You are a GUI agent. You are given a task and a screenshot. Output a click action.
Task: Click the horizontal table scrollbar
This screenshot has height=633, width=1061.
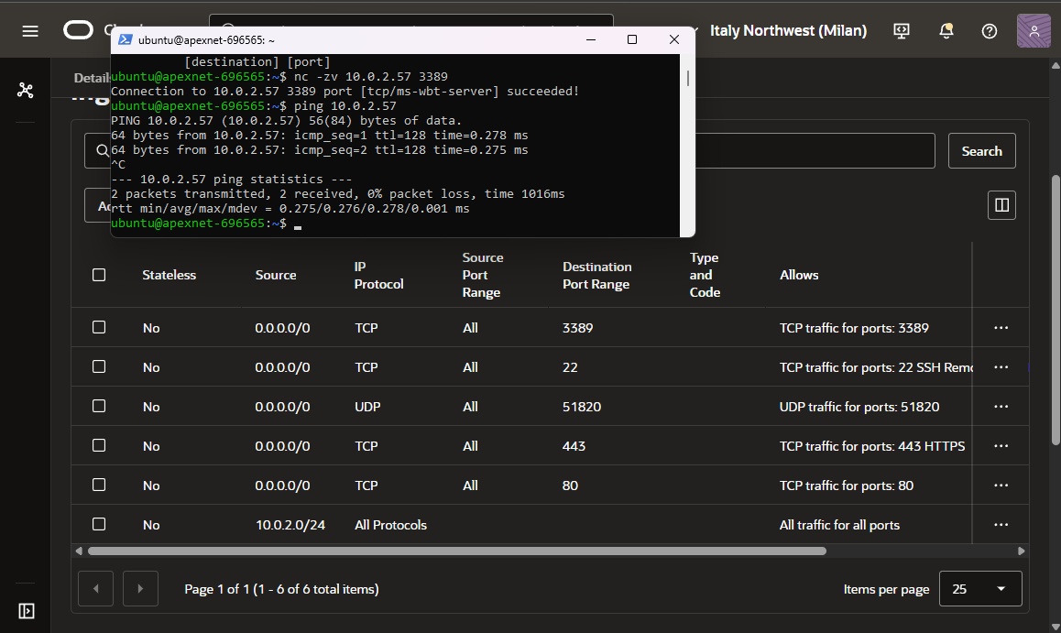point(457,551)
